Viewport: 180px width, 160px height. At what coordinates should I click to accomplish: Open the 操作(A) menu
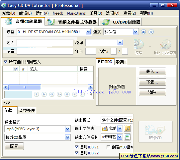(42, 13)
